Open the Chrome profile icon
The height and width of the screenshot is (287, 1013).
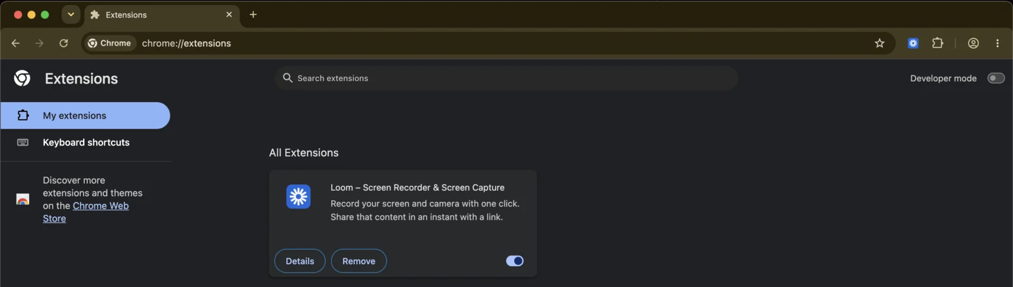pos(973,43)
